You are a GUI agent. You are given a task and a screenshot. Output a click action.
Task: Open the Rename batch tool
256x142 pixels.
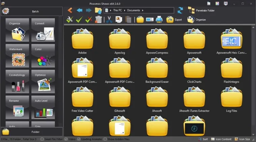click(17, 107)
